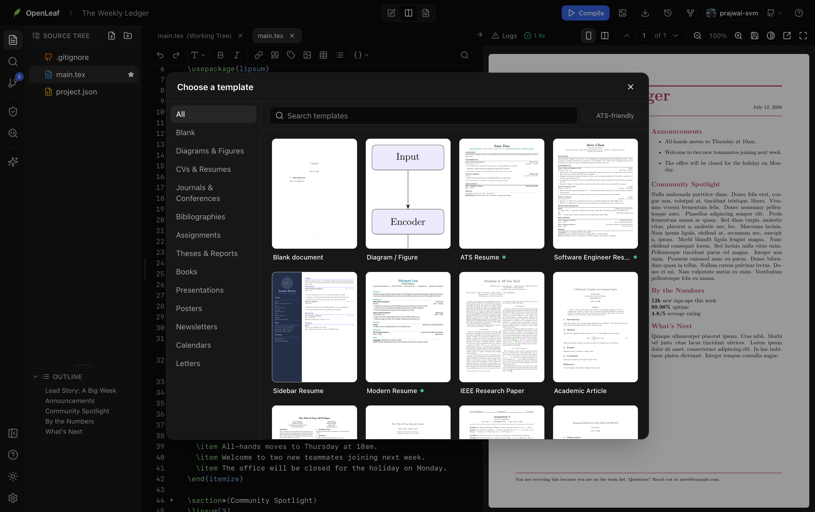Image resolution: width=815 pixels, height=512 pixels.
Task: Toggle italic formatting
Action: coord(236,55)
